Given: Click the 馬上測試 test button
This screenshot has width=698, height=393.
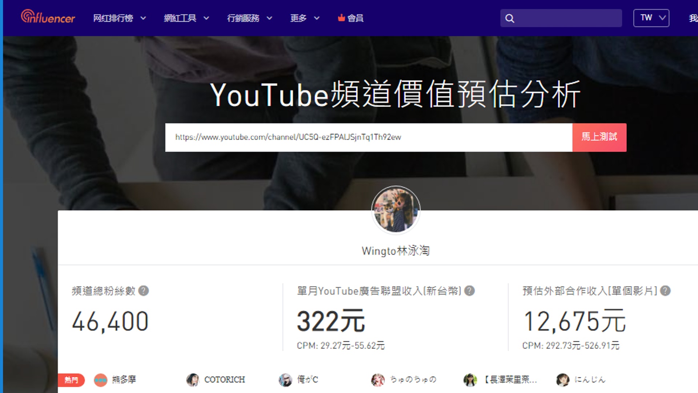Looking at the screenshot, I should pyautogui.click(x=599, y=137).
